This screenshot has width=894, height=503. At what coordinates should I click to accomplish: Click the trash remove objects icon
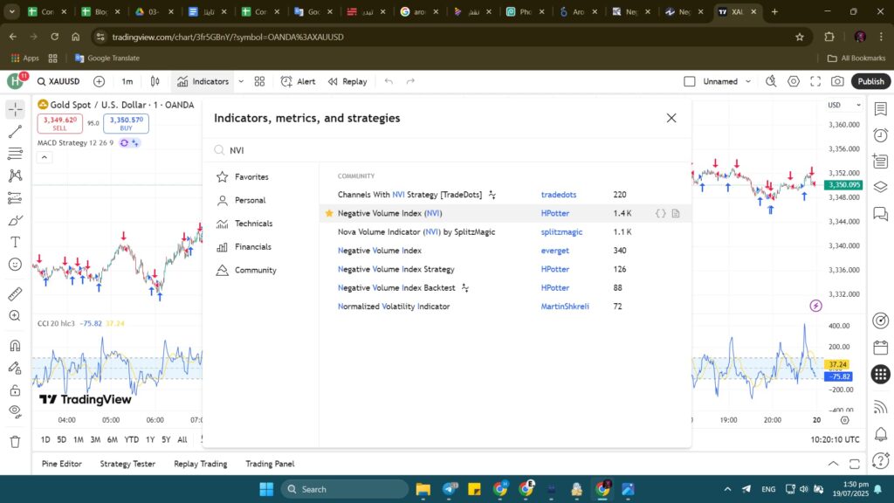pyautogui.click(x=16, y=441)
